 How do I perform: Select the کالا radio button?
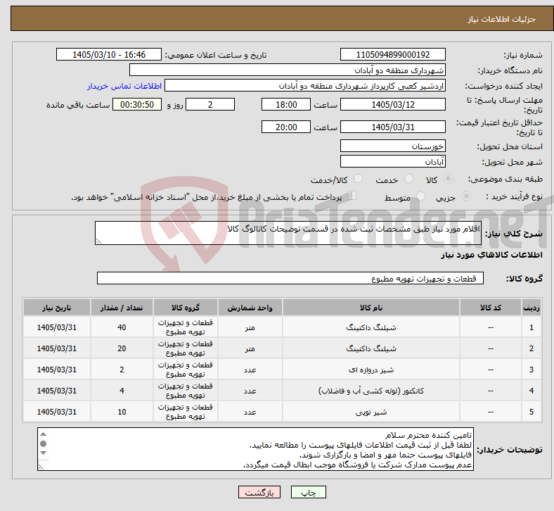[448, 179]
